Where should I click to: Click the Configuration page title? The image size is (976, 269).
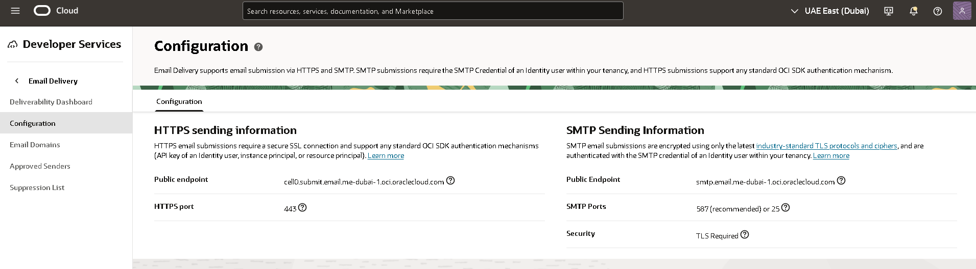pos(201,46)
